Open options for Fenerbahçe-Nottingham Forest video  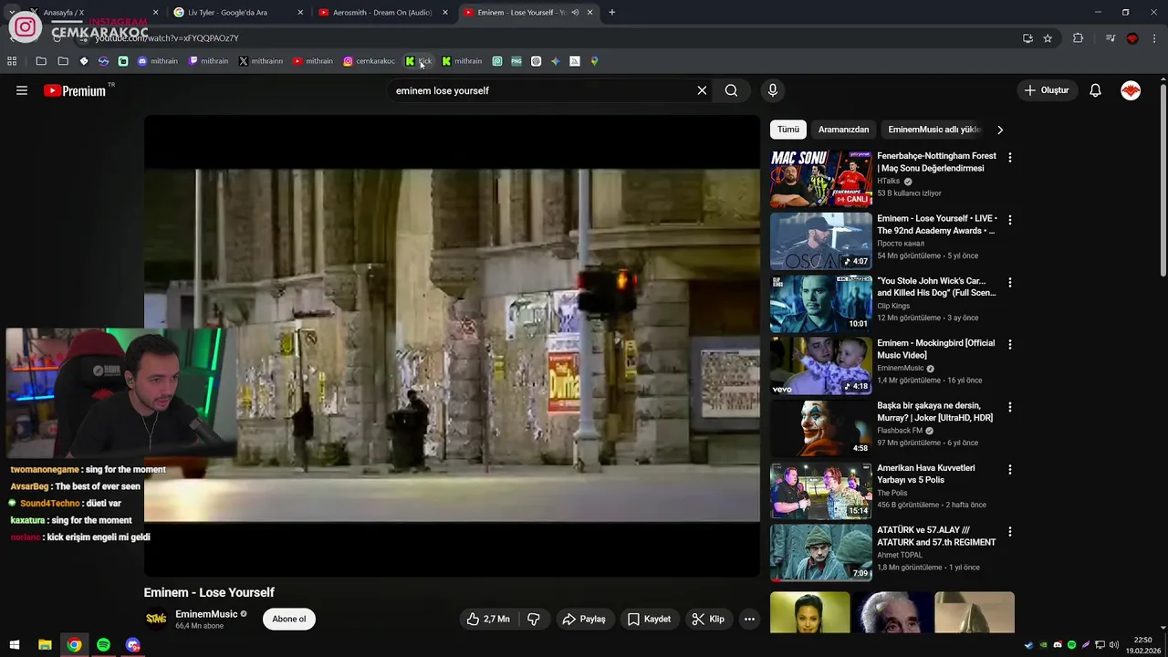(x=1009, y=158)
